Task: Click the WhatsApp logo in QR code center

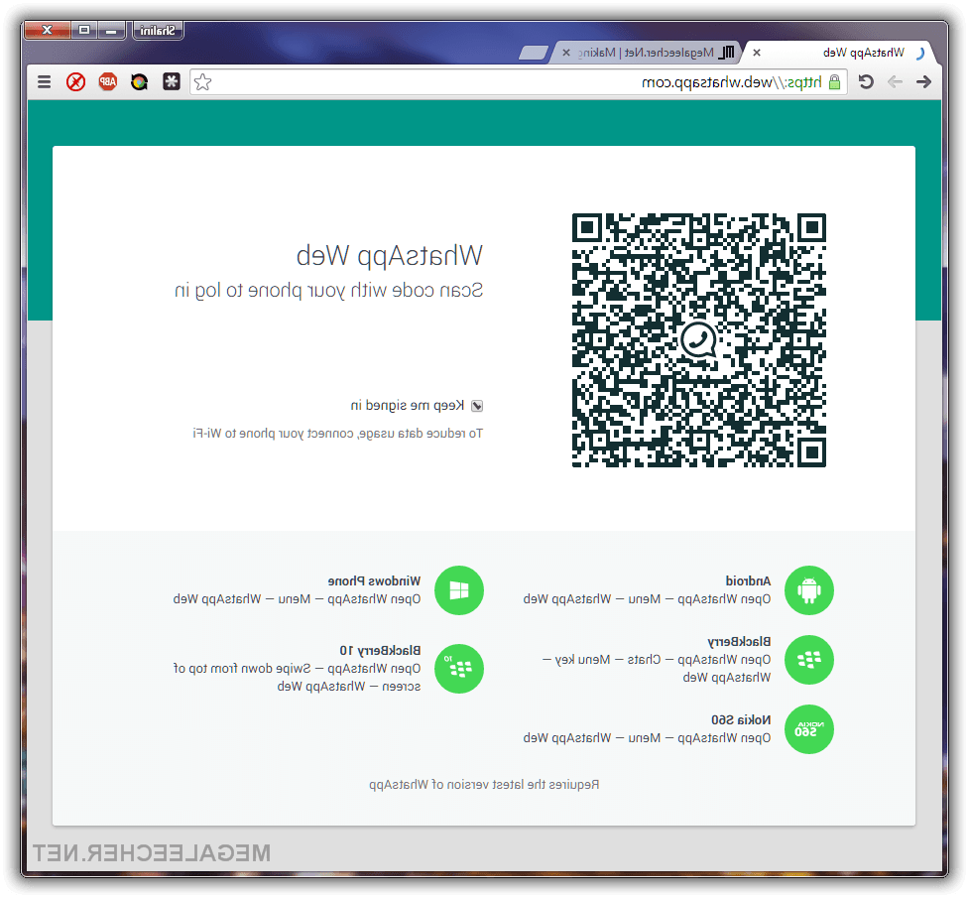Action: (699, 339)
